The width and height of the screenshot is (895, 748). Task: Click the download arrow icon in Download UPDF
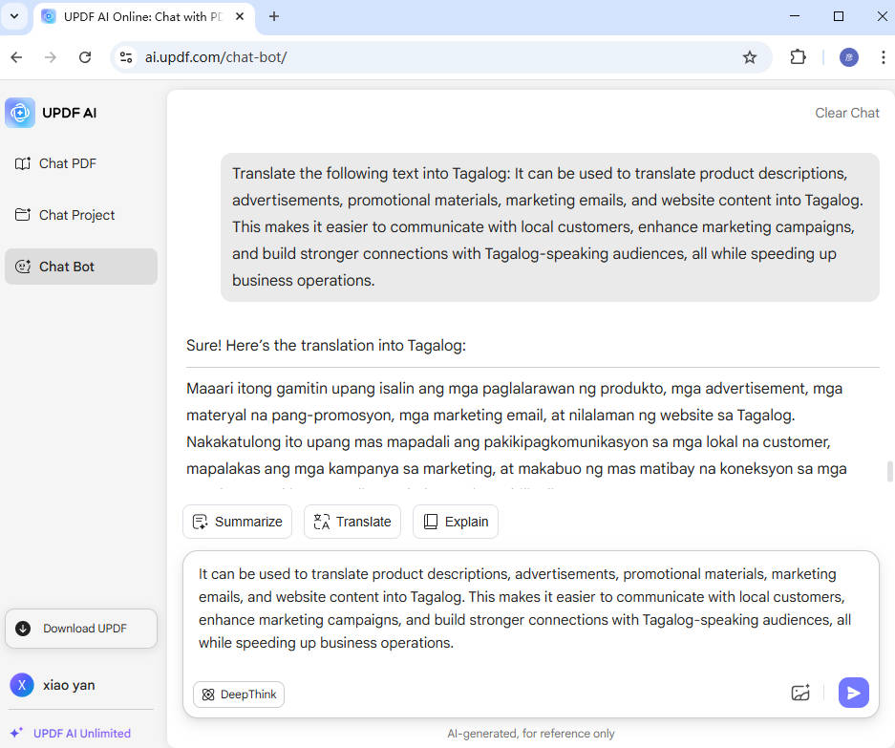click(23, 629)
